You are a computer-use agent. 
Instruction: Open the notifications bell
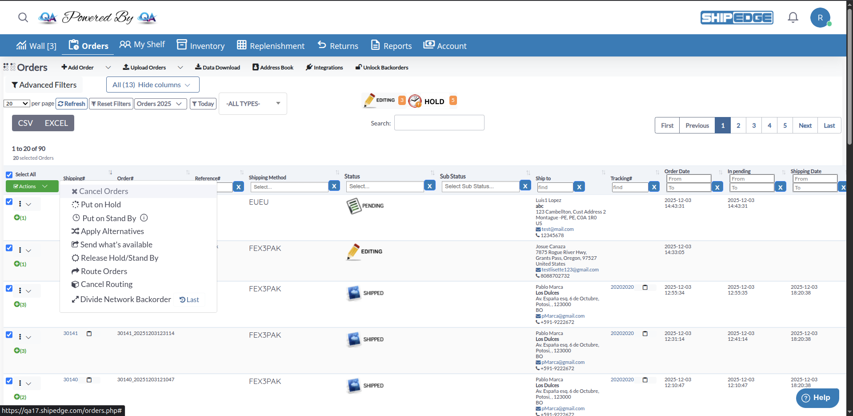[x=793, y=17]
